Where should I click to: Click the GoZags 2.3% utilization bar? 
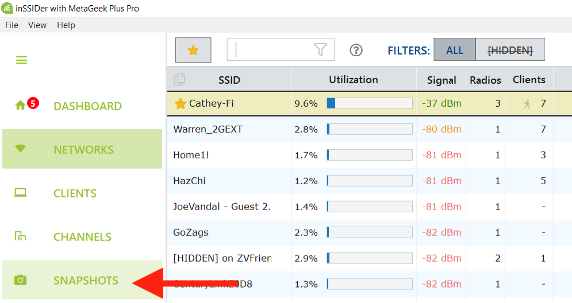[370, 233]
